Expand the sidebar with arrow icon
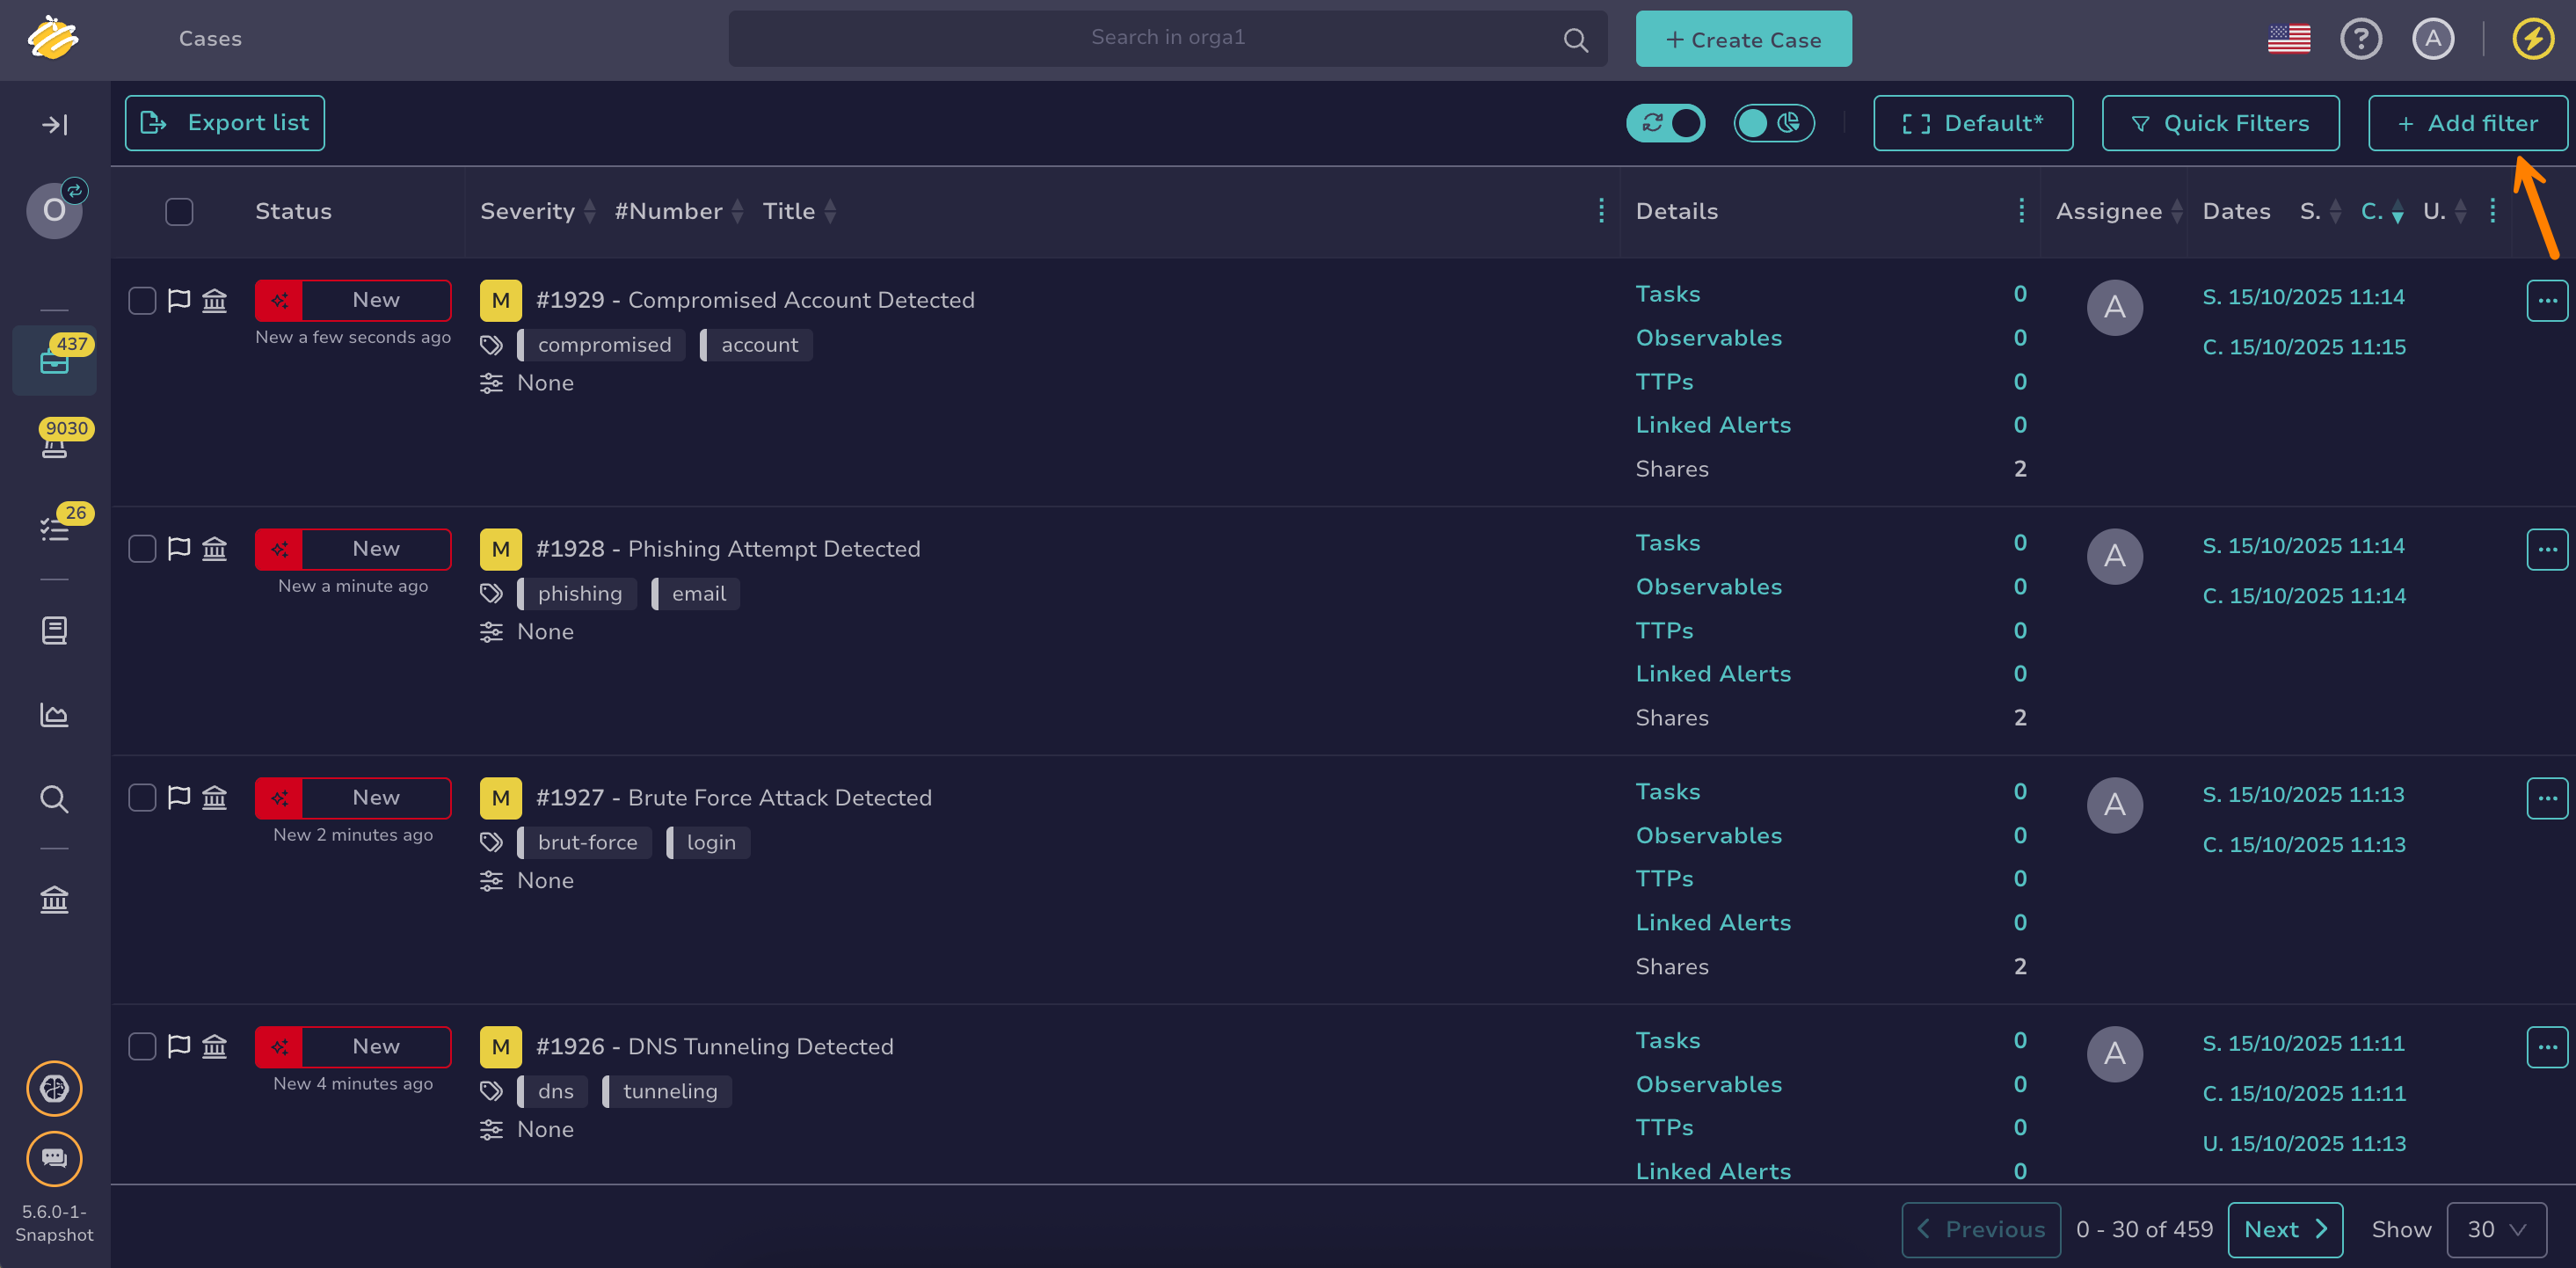Image resolution: width=2576 pixels, height=1268 pixels. pos(54,124)
